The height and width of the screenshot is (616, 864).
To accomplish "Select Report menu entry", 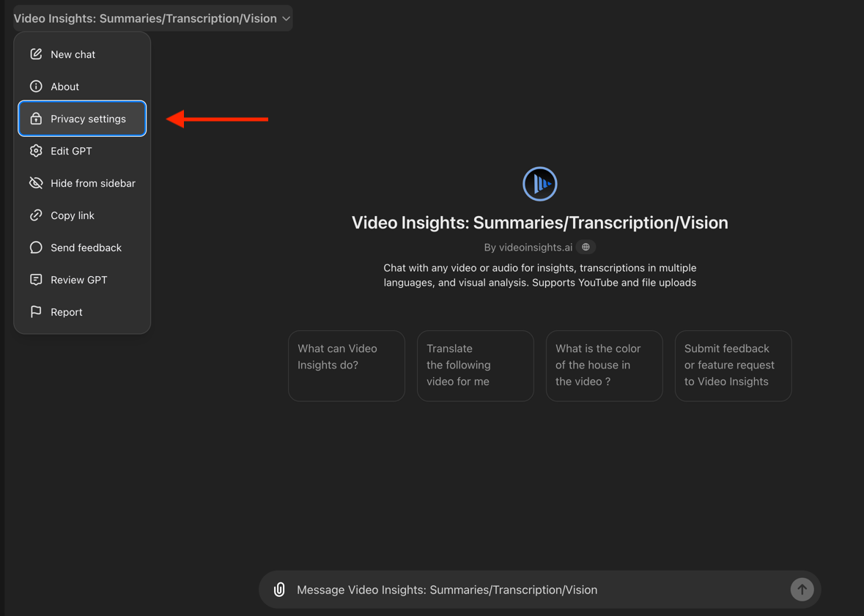I will pyautogui.click(x=82, y=312).
